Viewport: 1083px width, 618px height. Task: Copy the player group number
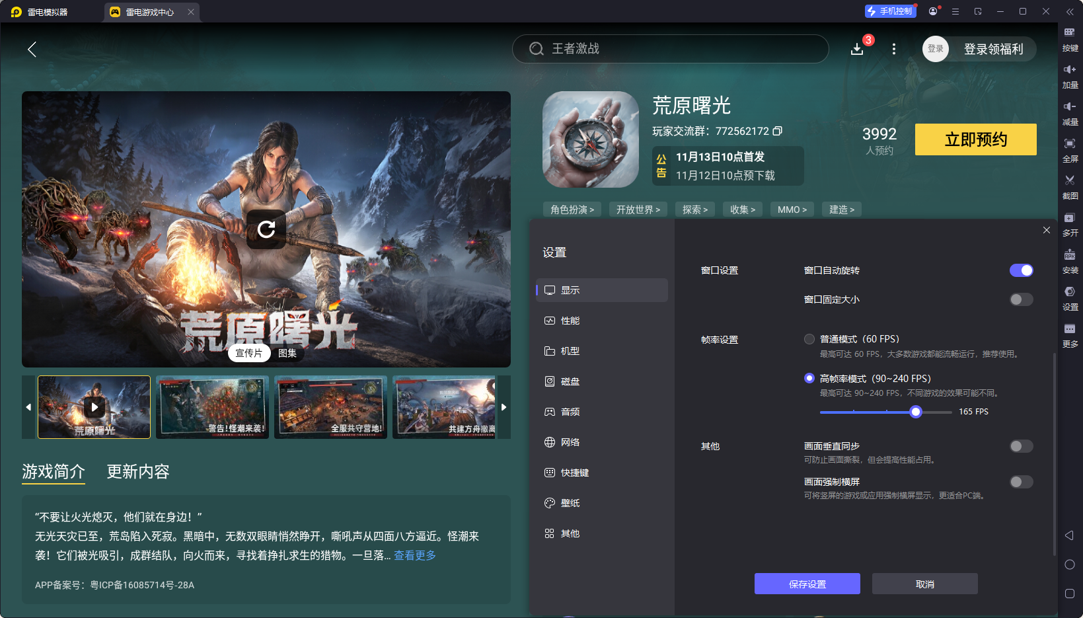tap(778, 131)
